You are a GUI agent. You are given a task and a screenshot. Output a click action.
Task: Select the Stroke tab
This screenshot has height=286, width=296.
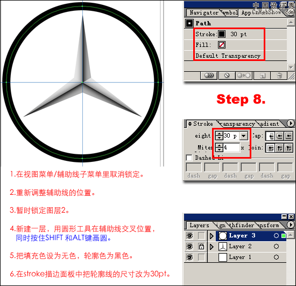click(201, 124)
